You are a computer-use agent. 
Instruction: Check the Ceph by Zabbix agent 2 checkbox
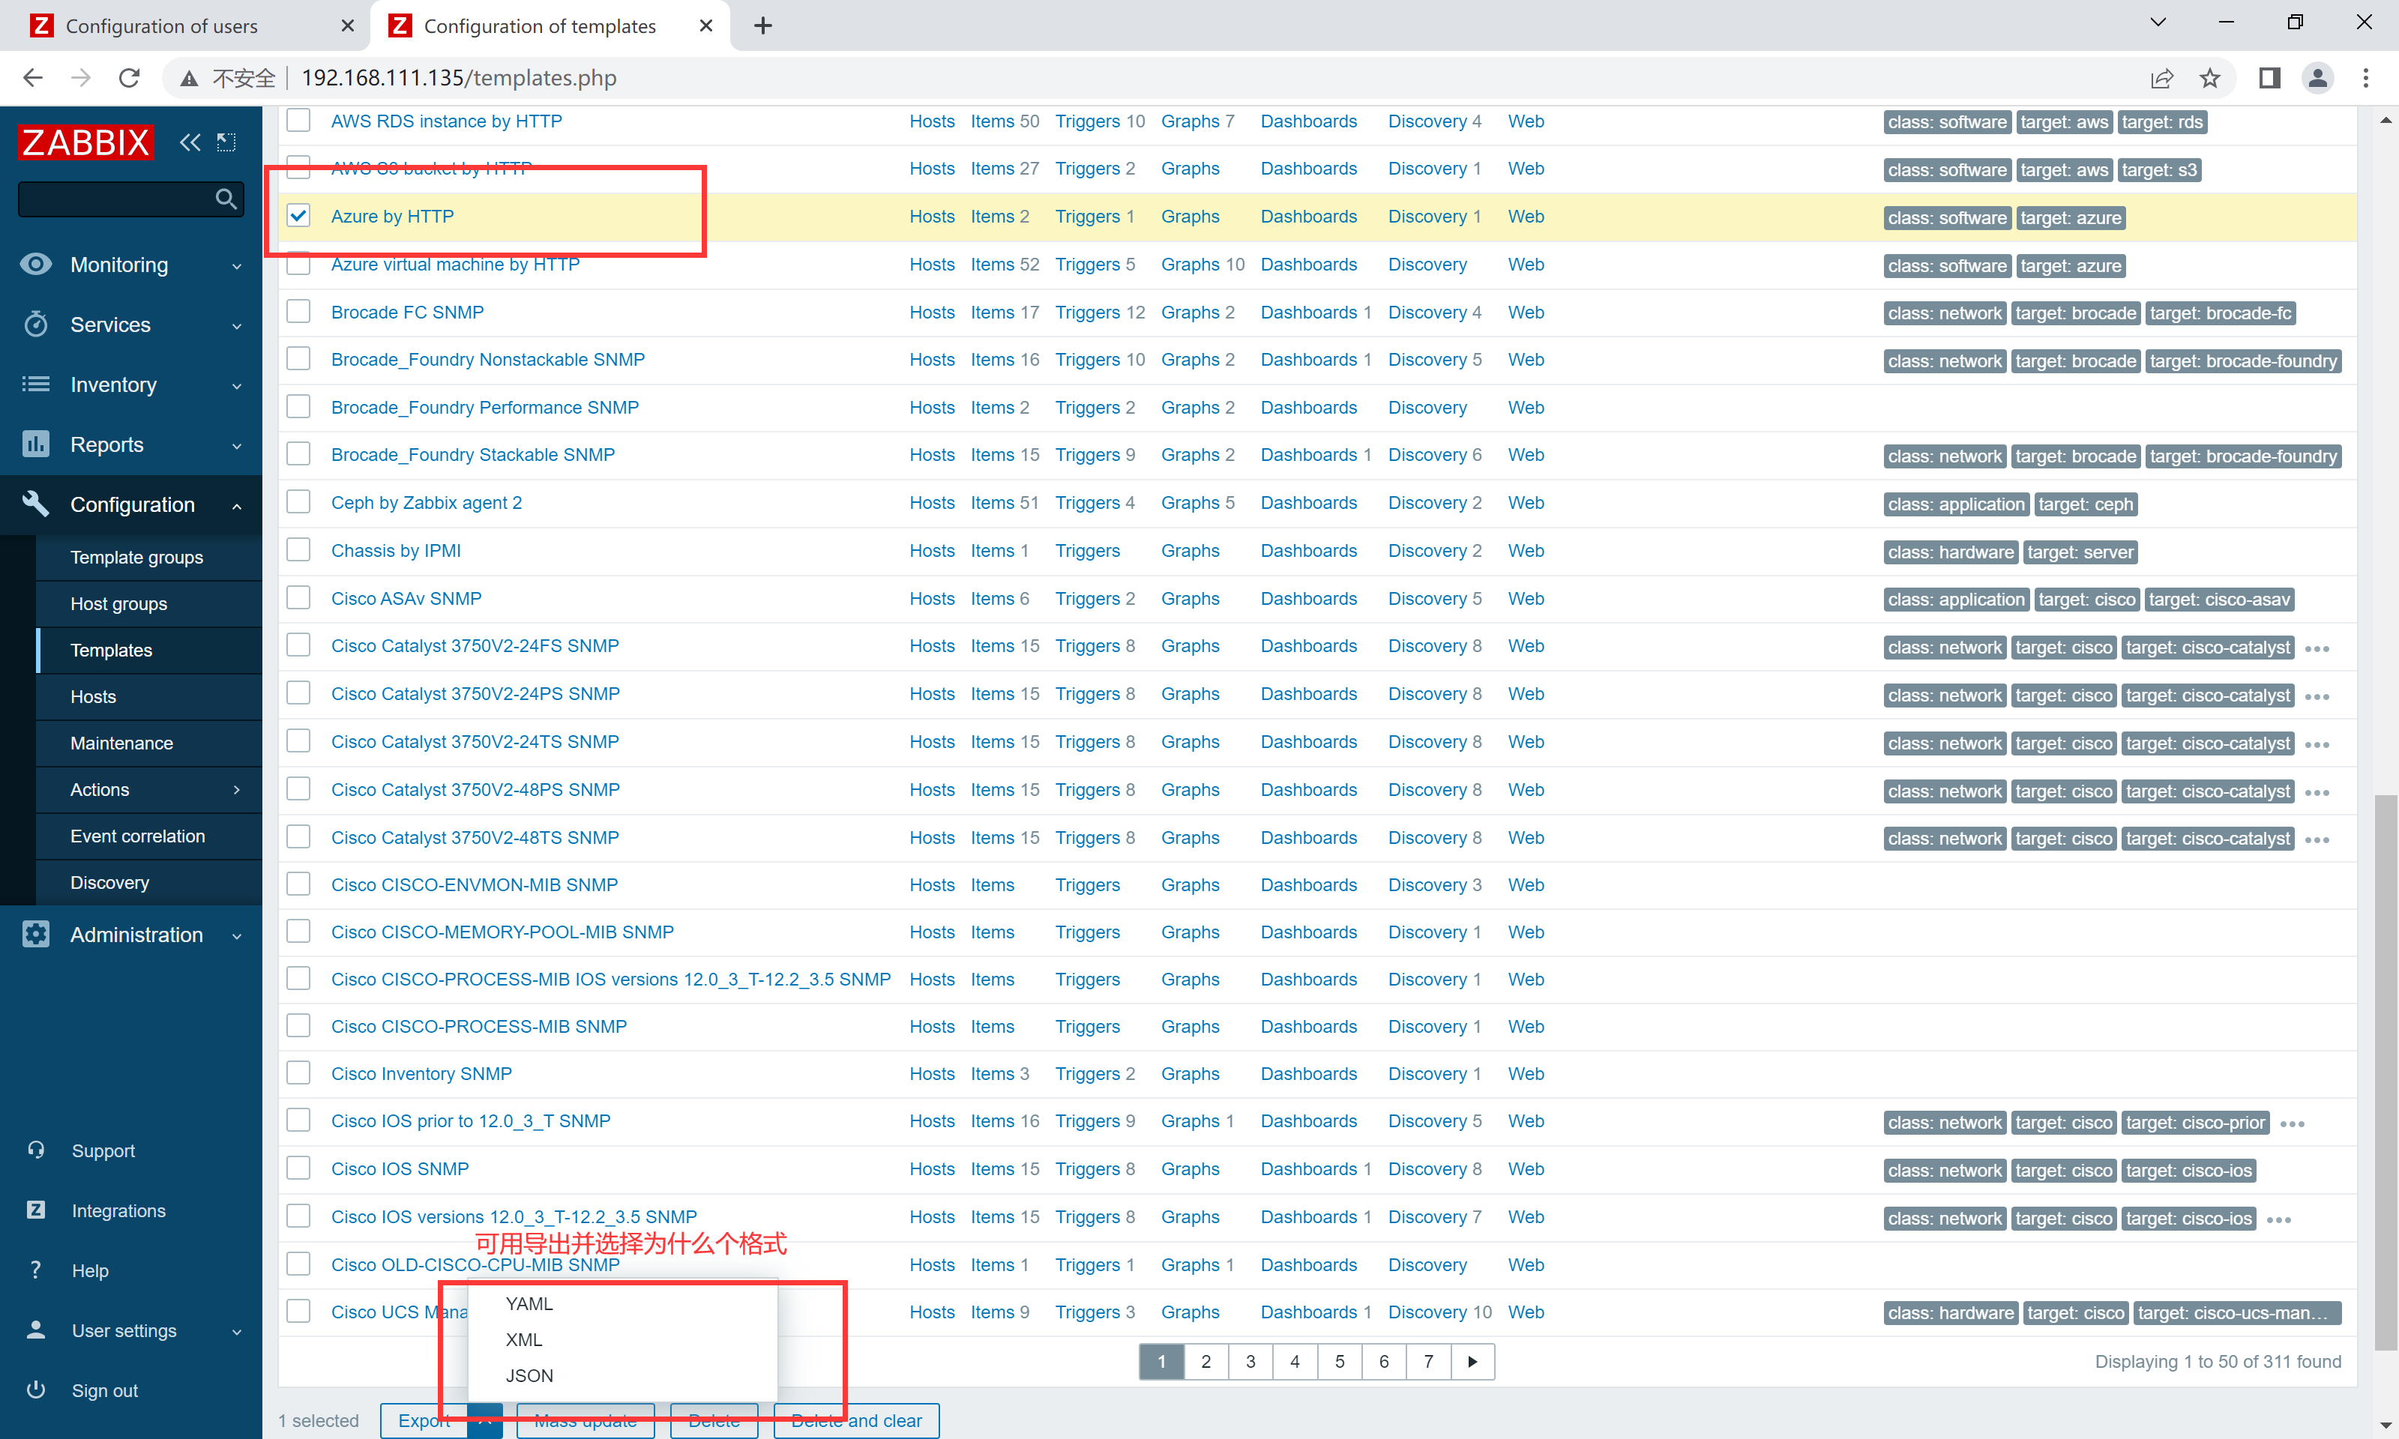tap(298, 501)
